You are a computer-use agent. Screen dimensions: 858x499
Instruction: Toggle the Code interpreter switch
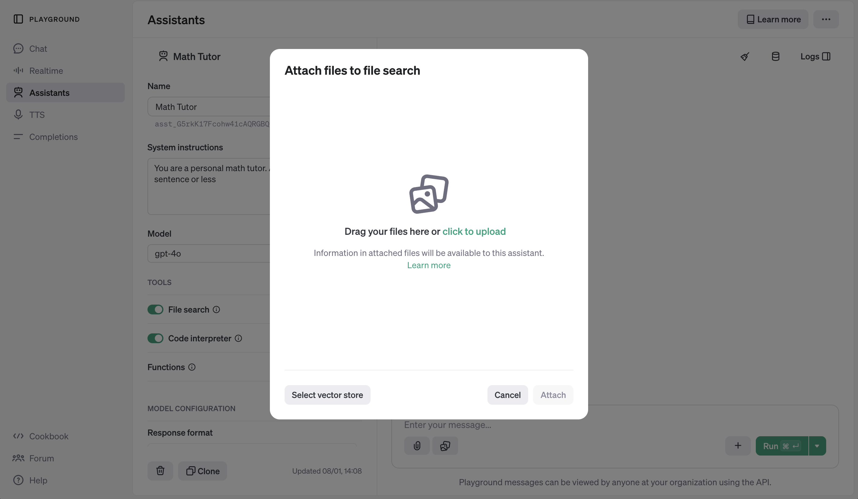(155, 338)
